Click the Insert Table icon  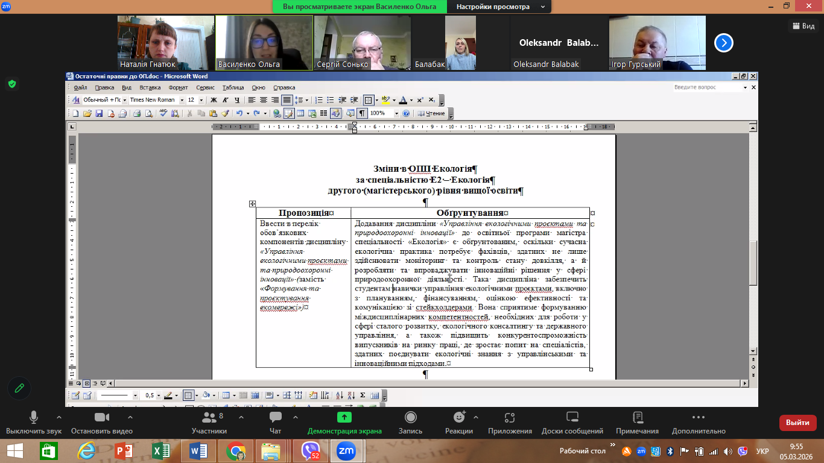tap(300, 113)
